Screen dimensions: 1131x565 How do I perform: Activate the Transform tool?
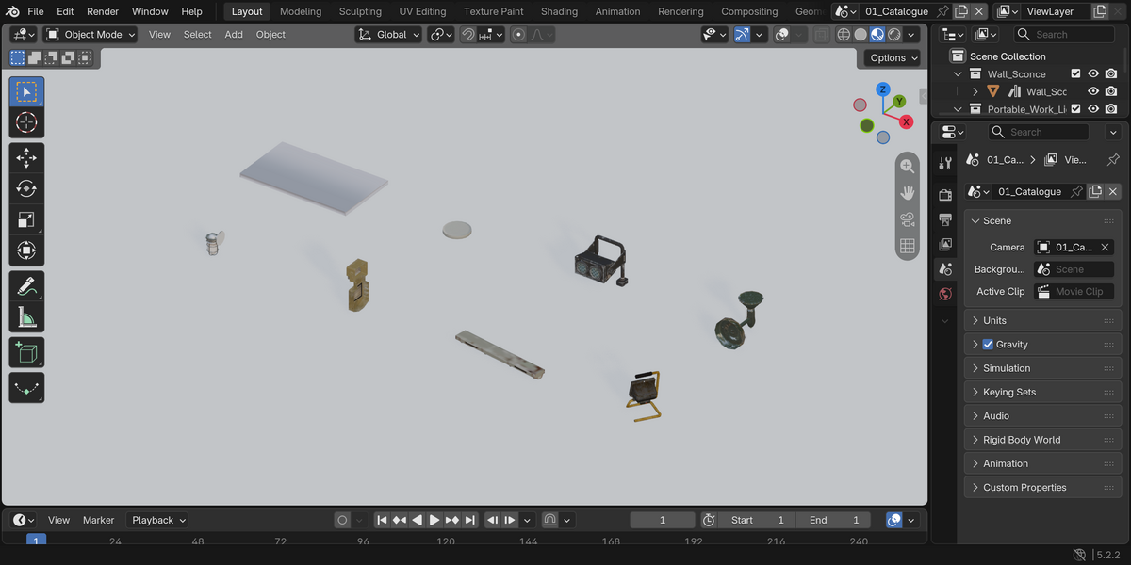point(26,251)
